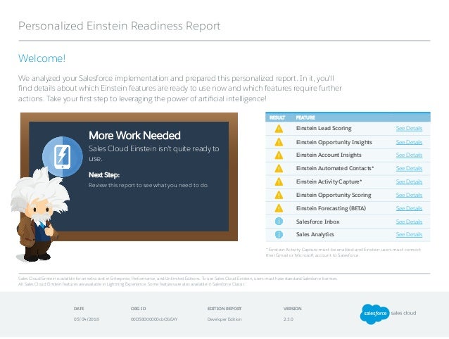Select the Sales Analytics feature name
The height and width of the screenshot is (339, 449).
315,234
